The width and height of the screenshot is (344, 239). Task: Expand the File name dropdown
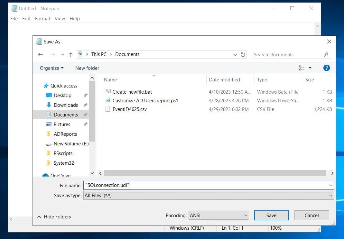pyautogui.click(x=330, y=186)
